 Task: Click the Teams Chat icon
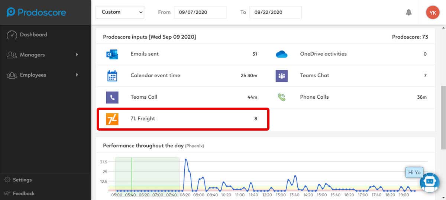click(282, 76)
